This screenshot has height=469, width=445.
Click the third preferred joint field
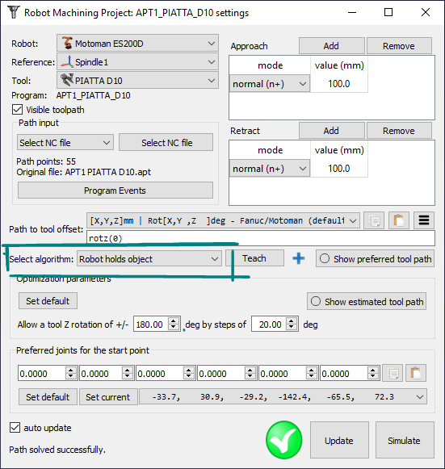tap(160, 373)
